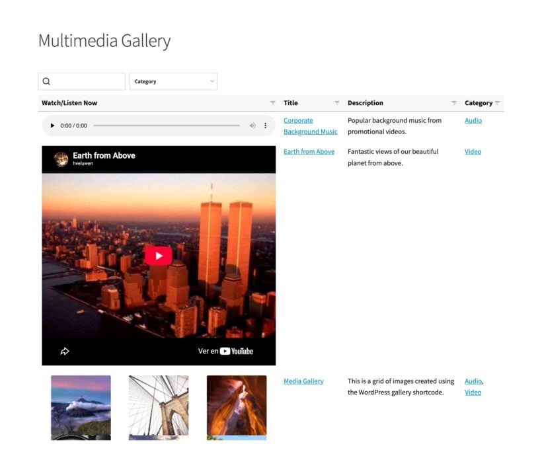Screen dimensions: 542x450
Task: Click the audio player progress bar
Action: pyautogui.click(x=167, y=126)
